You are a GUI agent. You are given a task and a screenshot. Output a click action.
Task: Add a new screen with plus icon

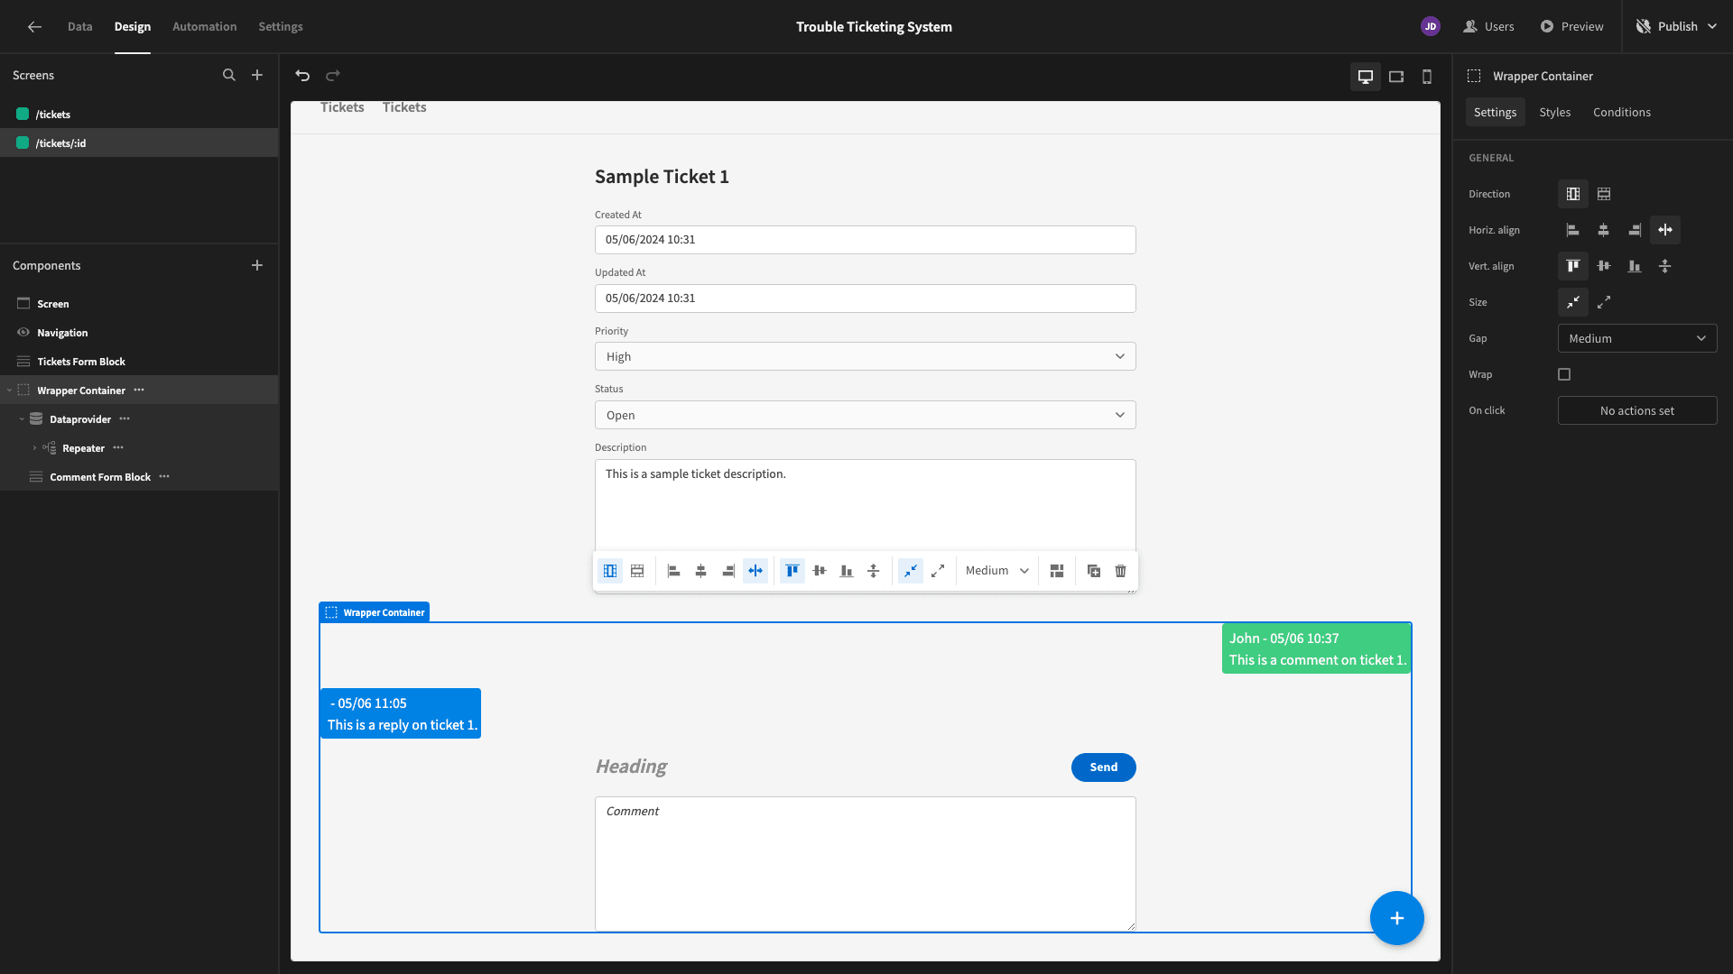tap(257, 76)
